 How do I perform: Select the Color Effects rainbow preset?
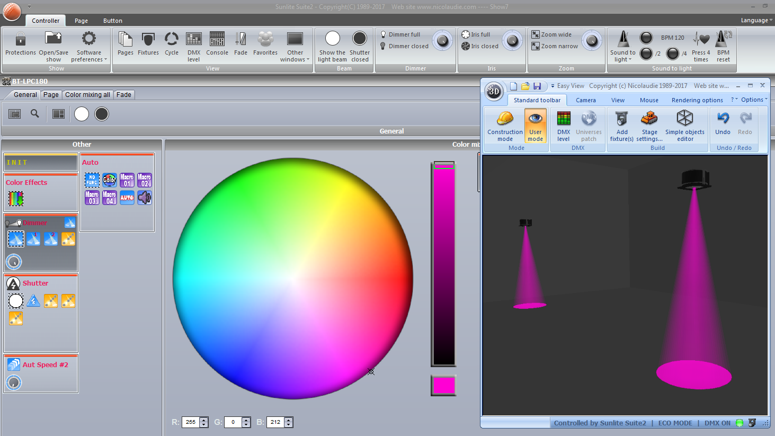coord(16,199)
